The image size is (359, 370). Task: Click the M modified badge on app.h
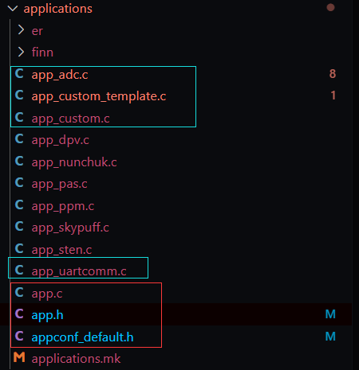[330, 314]
